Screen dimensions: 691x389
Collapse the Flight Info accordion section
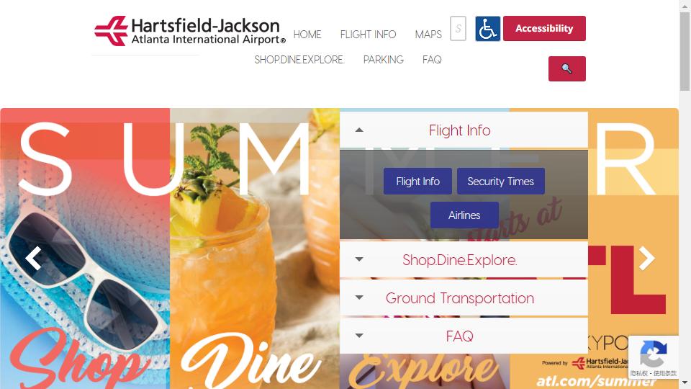pos(464,130)
